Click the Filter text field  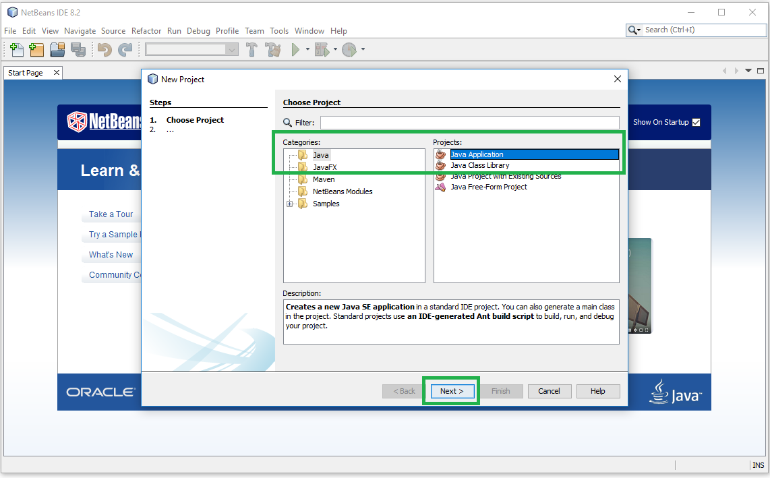(470, 123)
